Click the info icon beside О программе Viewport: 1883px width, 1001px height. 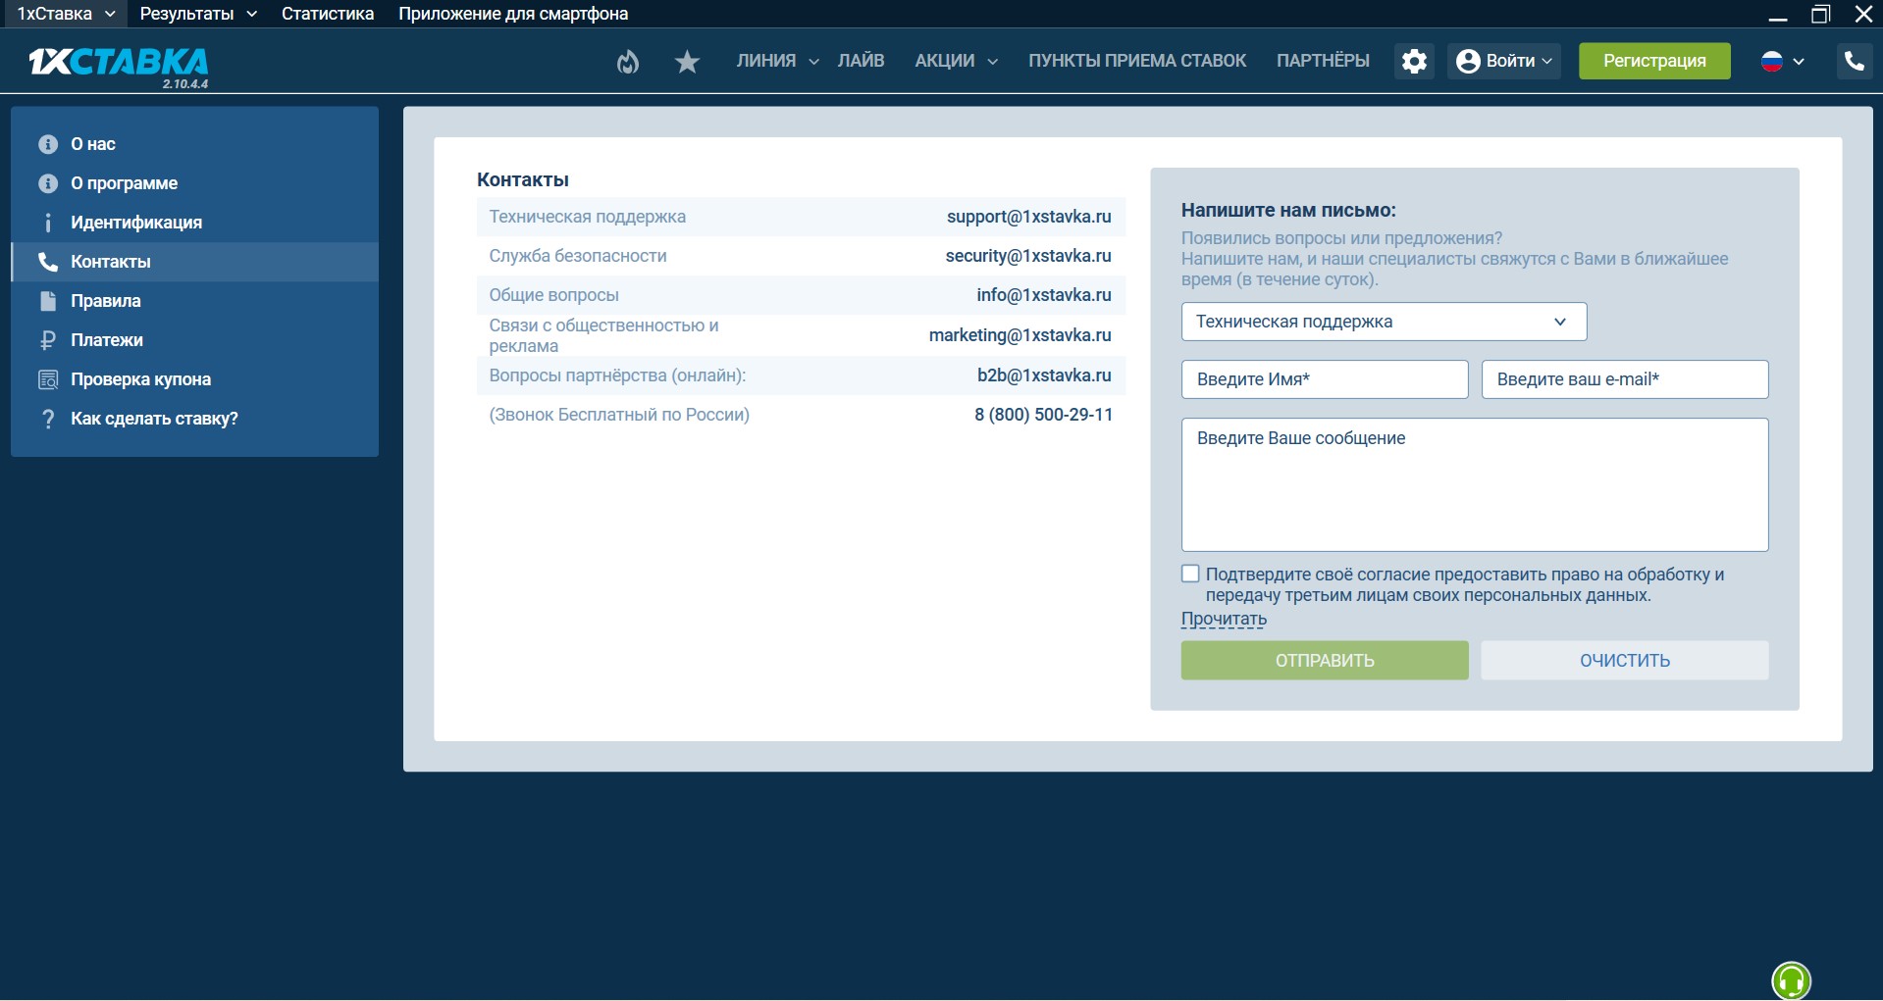click(48, 183)
